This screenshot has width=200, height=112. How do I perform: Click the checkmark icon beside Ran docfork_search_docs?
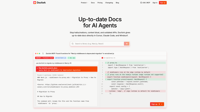pos(37,68)
